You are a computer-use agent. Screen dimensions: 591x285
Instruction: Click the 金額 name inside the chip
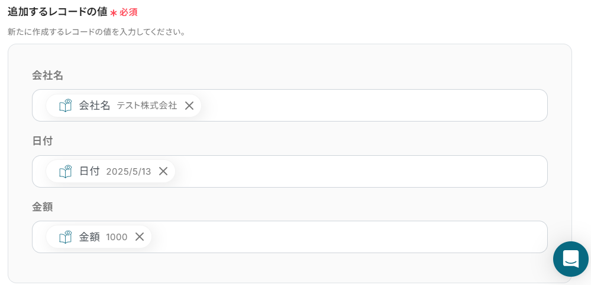click(89, 237)
